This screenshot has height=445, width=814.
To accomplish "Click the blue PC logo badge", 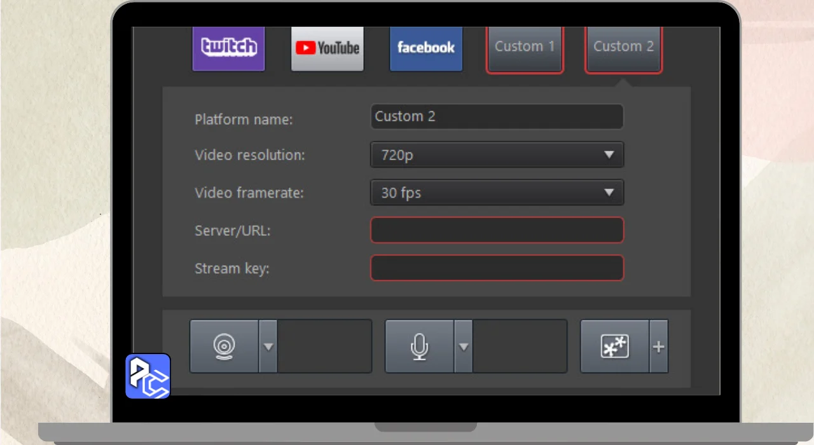I will (148, 376).
